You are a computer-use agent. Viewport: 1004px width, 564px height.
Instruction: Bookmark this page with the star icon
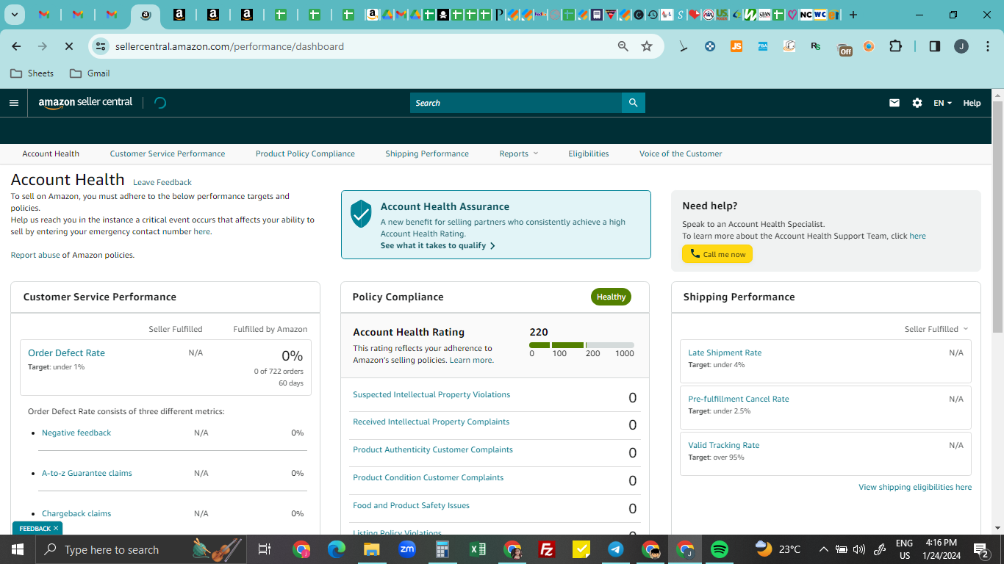[647, 46]
